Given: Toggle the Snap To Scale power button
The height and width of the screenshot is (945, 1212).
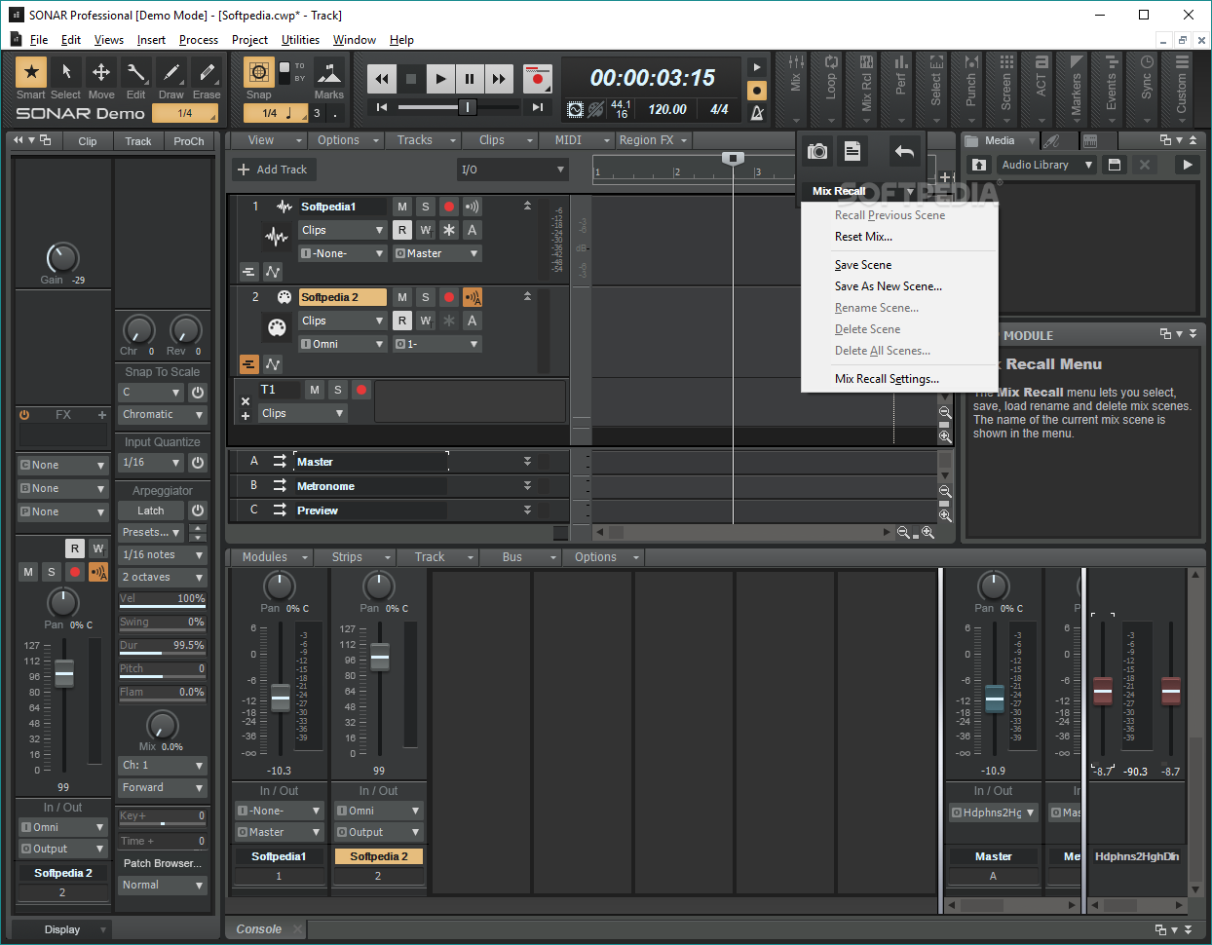Looking at the screenshot, I should [x=198, y=393].
